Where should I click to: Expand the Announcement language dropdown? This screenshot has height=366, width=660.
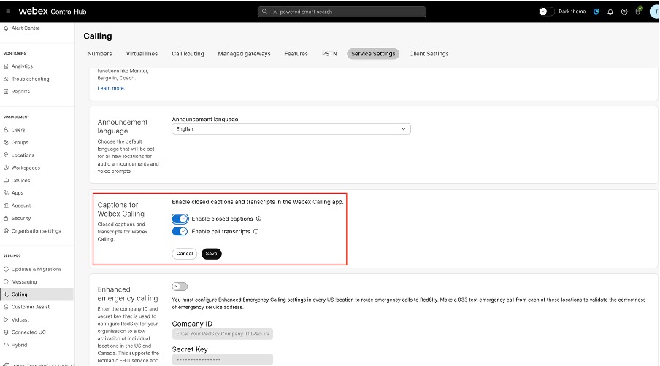tap(291, 129)
